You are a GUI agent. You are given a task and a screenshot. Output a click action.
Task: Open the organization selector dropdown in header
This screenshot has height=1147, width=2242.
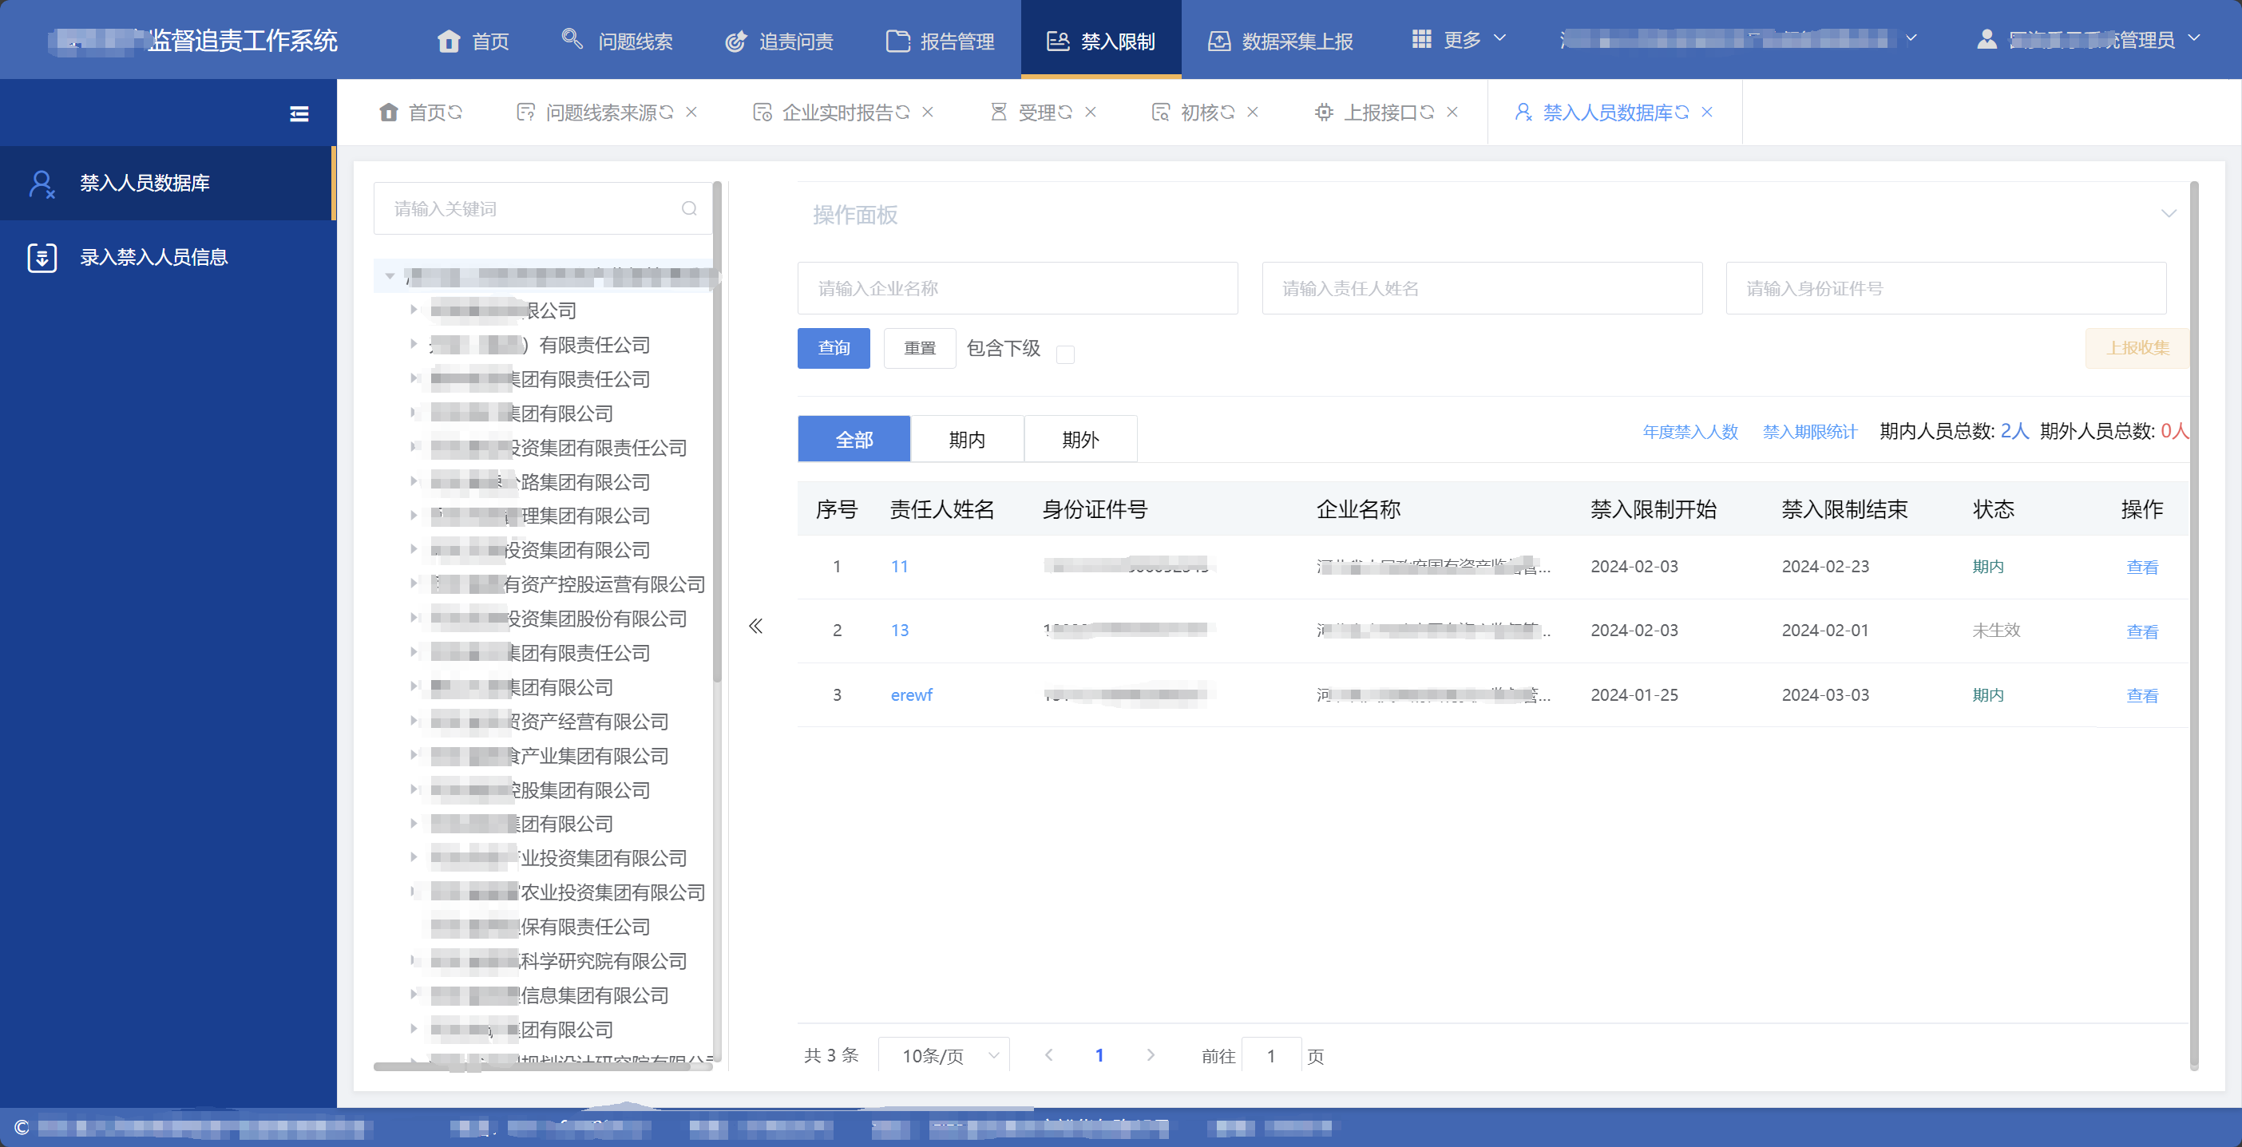point(1738,39)
